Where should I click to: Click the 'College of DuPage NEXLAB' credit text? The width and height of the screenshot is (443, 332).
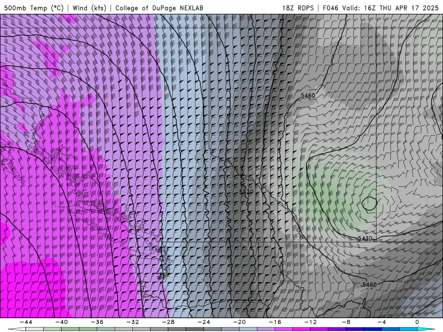coord(159,8)
